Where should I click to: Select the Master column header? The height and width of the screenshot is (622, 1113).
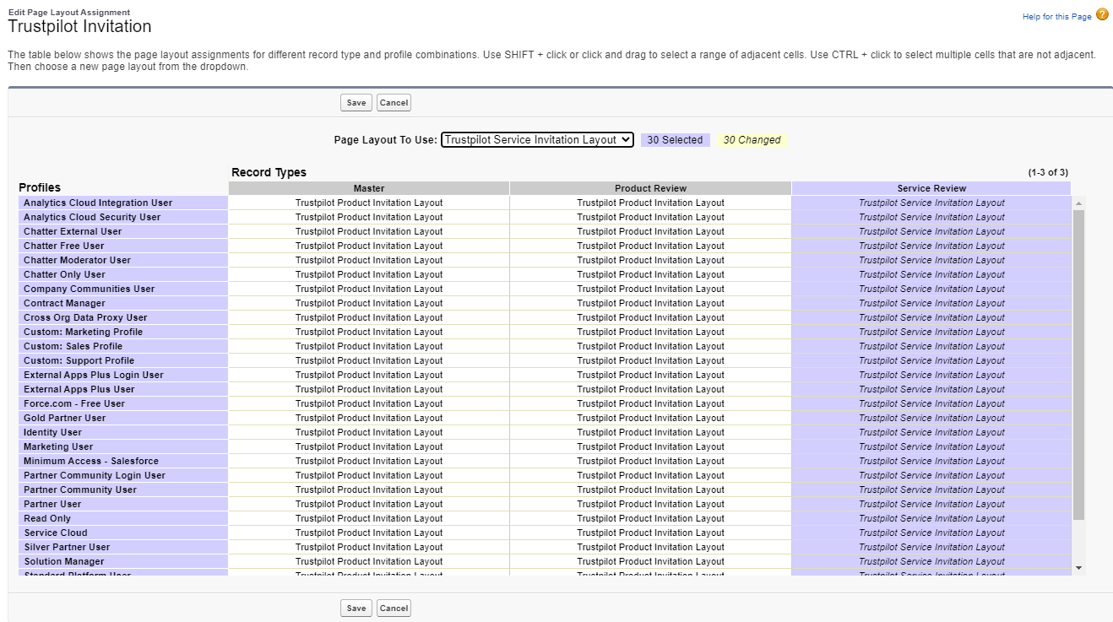point(368,187)
